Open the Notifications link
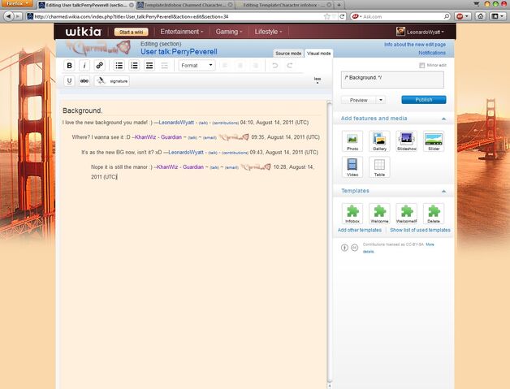Screen dimensions: 510x389 click(x=432, y=53)
